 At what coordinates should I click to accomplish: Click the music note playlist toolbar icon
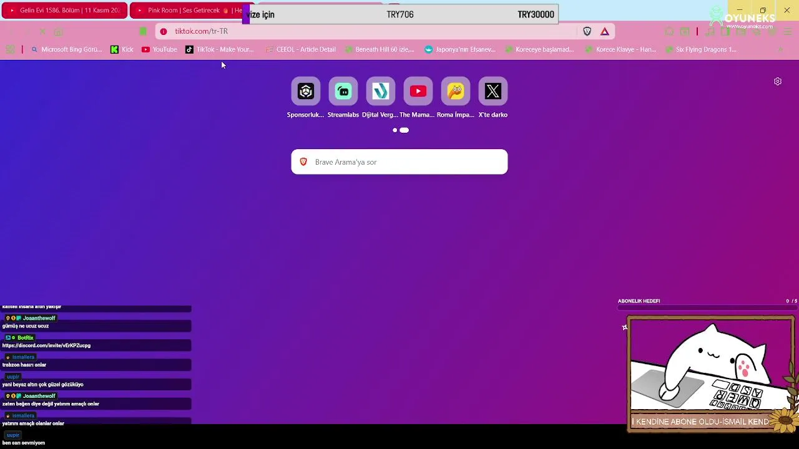coord(710,31)
